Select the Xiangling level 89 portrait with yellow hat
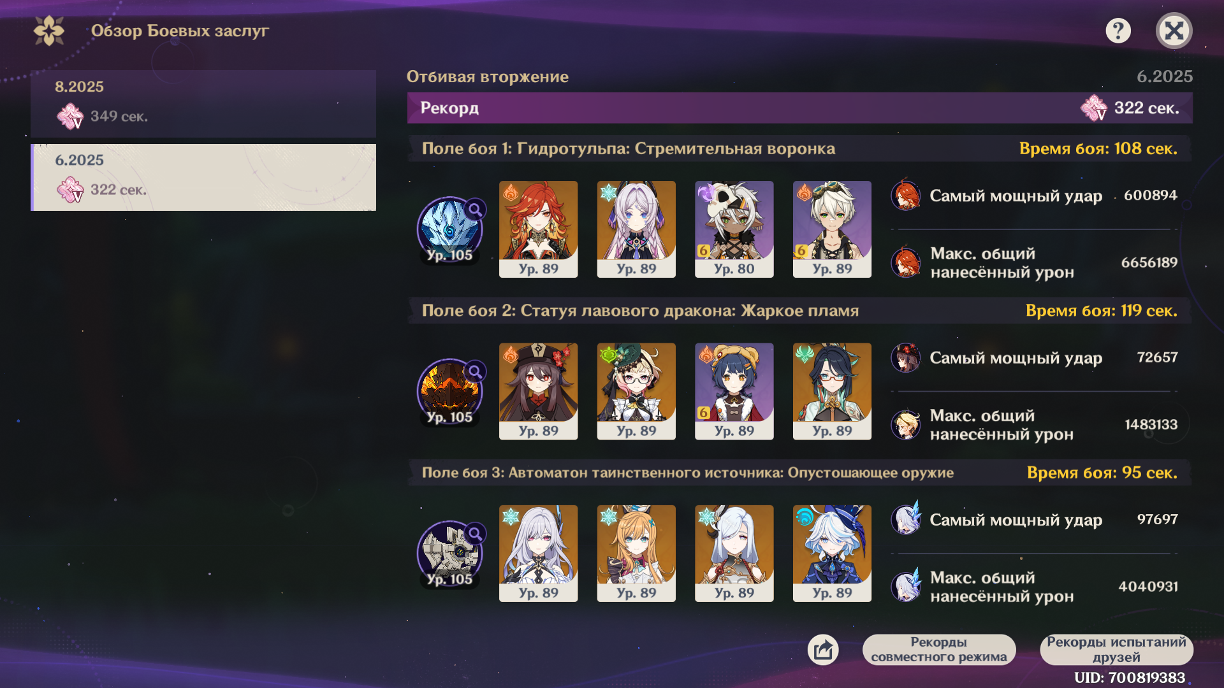Screen dimensions: 1224x688 pos(734,391)
